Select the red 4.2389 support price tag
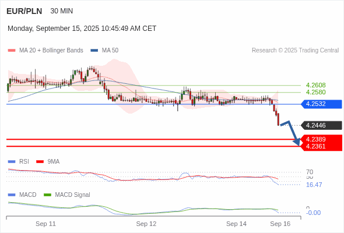The height and width of the screenshot is (233, 344). tap(322, 139)
